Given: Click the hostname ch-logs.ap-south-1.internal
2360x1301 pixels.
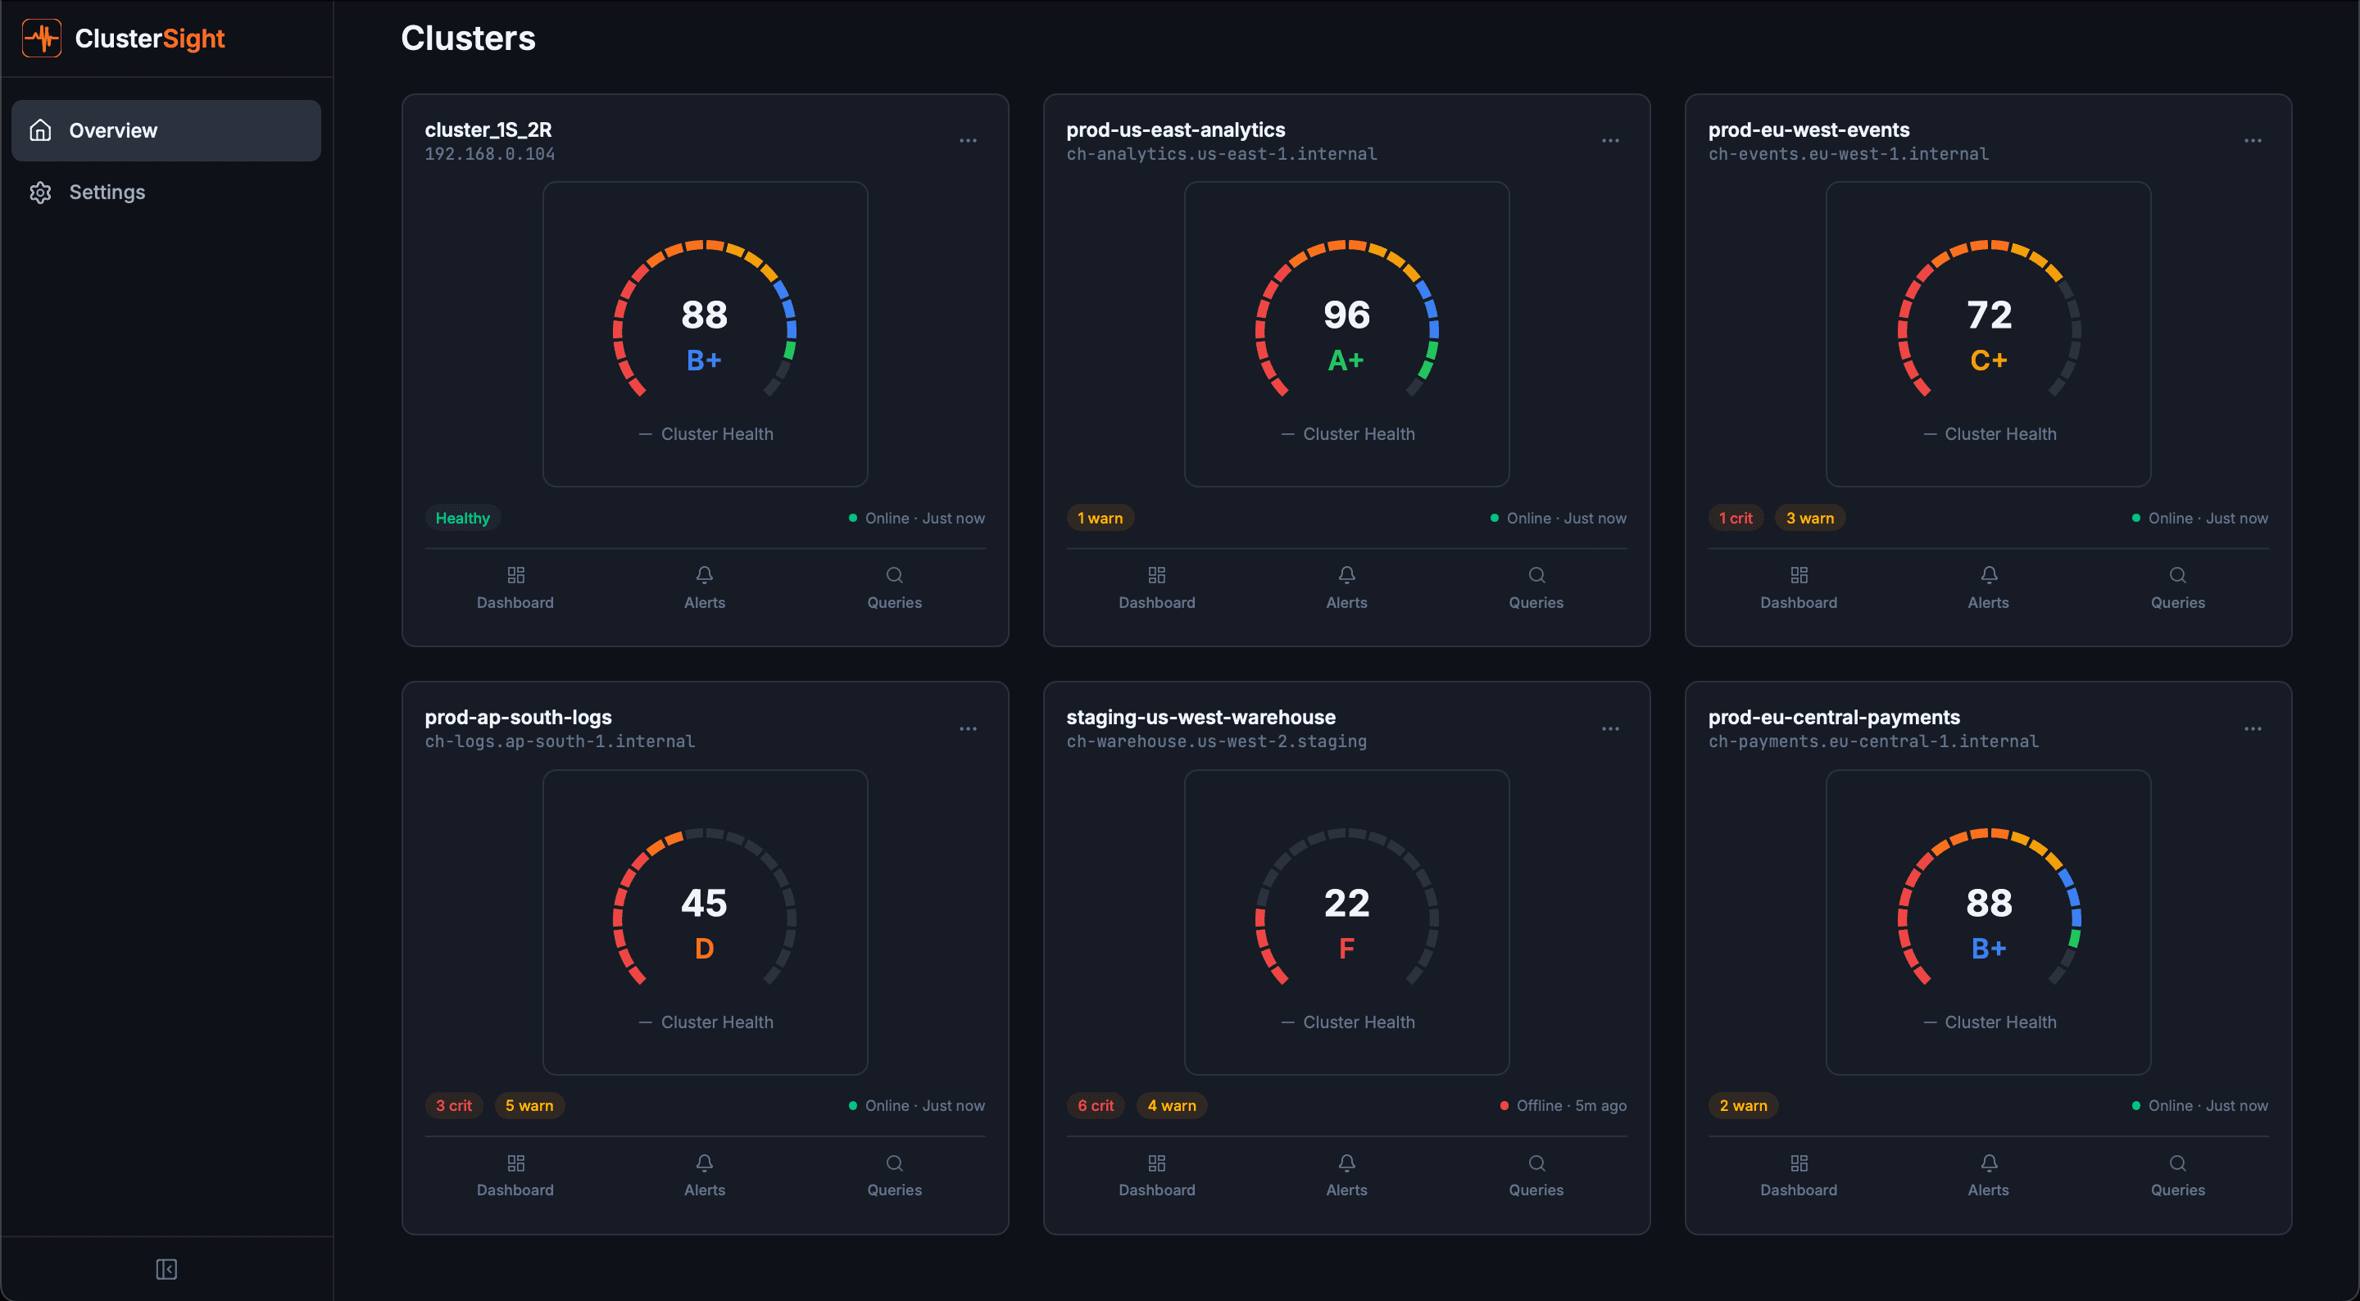Looking at the screenshot, I should 559,741.
